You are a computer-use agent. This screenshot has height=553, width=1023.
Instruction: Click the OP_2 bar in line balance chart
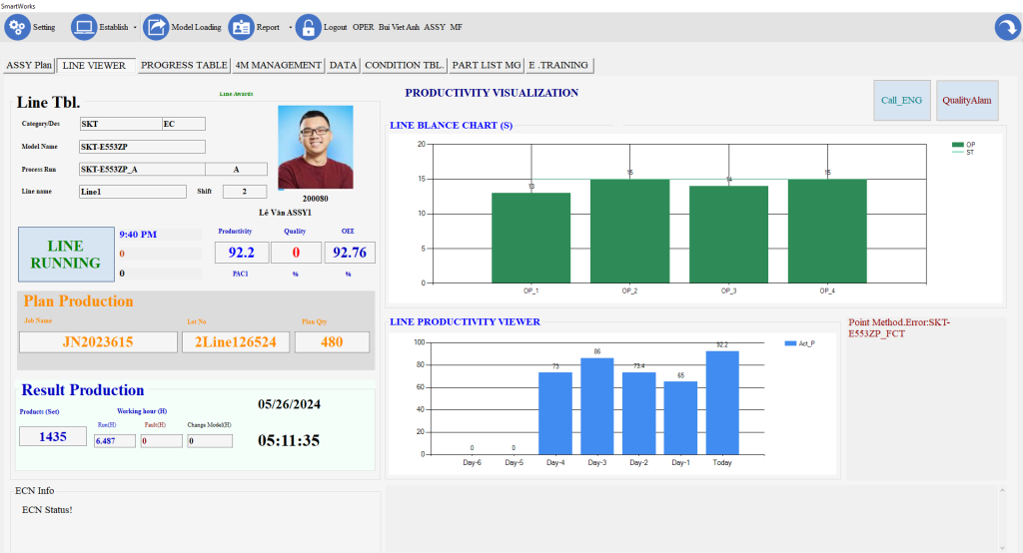629,231
